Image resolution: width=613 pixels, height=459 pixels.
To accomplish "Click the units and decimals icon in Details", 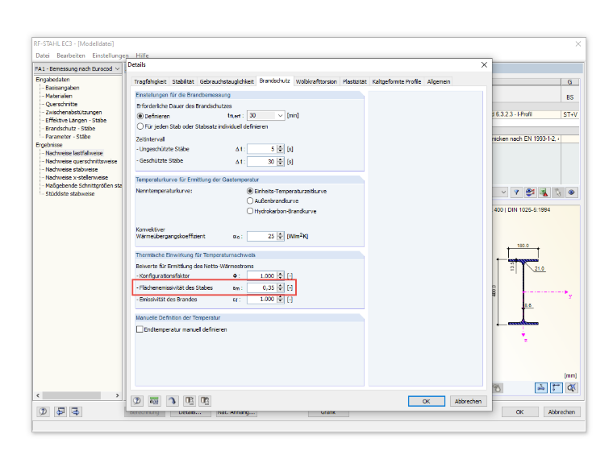I will point(154,401).
